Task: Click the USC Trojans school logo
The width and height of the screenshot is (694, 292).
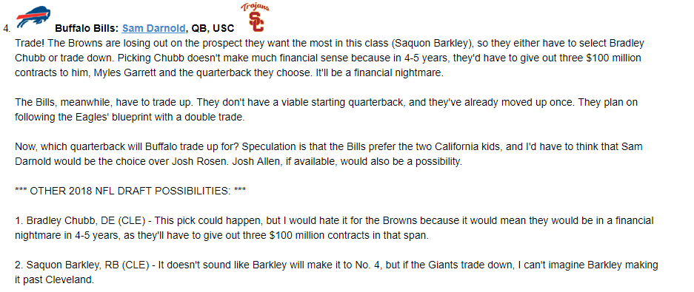Action: coord(255,17)
